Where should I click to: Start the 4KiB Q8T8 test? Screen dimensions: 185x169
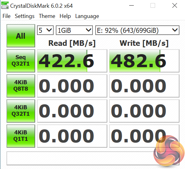(21, 86)
